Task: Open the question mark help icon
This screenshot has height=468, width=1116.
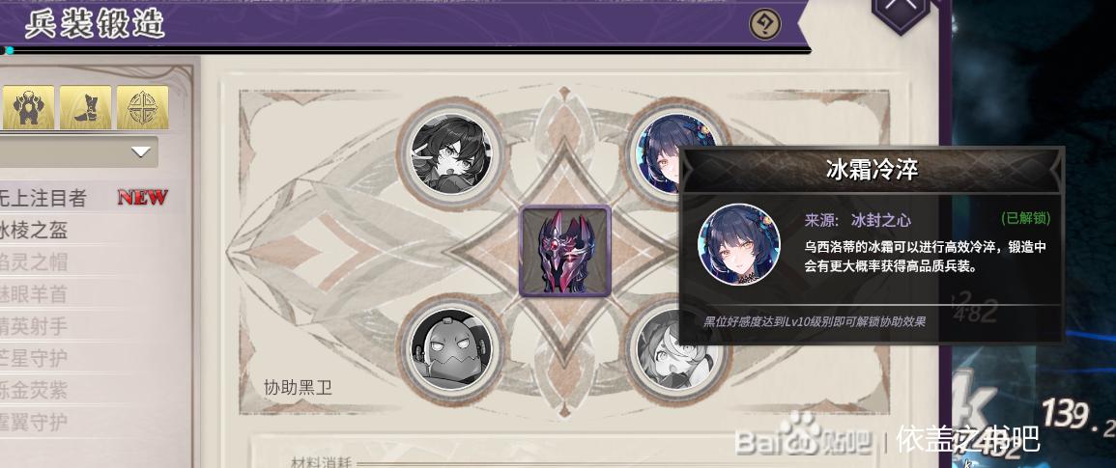Action: pos(765,25)
